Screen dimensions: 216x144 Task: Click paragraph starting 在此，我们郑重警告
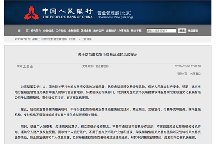tap(107, 112)
